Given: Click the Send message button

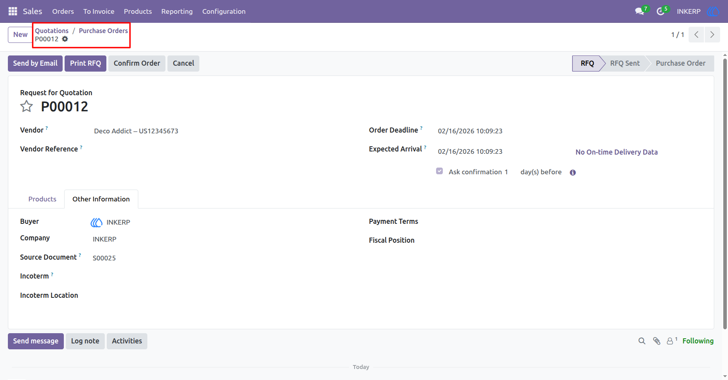Looking at the screenshot, I should 36,341.
